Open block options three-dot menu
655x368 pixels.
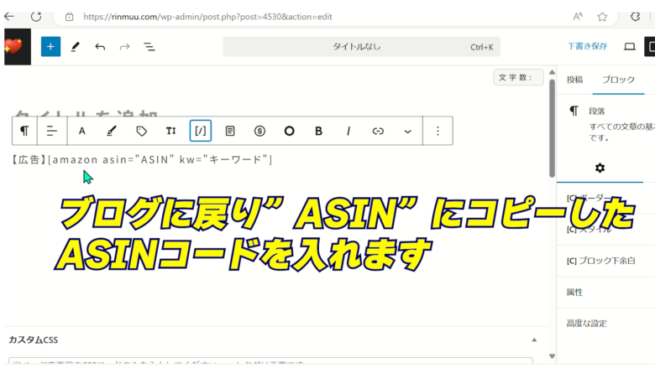(438, 131)
